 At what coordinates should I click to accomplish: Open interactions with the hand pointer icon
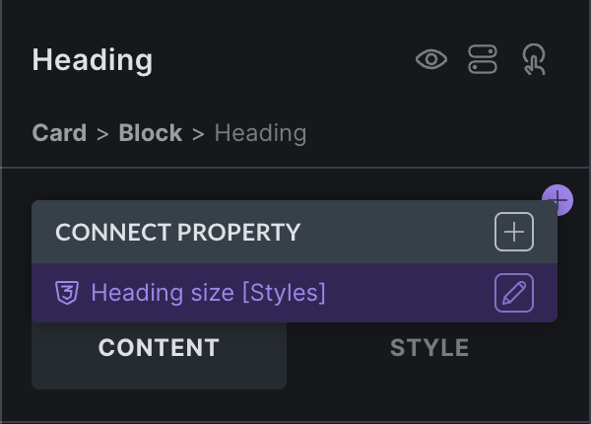534,60
